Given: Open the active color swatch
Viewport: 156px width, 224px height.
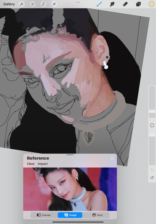Looking at the screenshot, I should pos(151,4).
